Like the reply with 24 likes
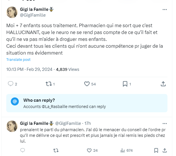The width and height of the screenshot is (176, 156). [x=89, y=150]
